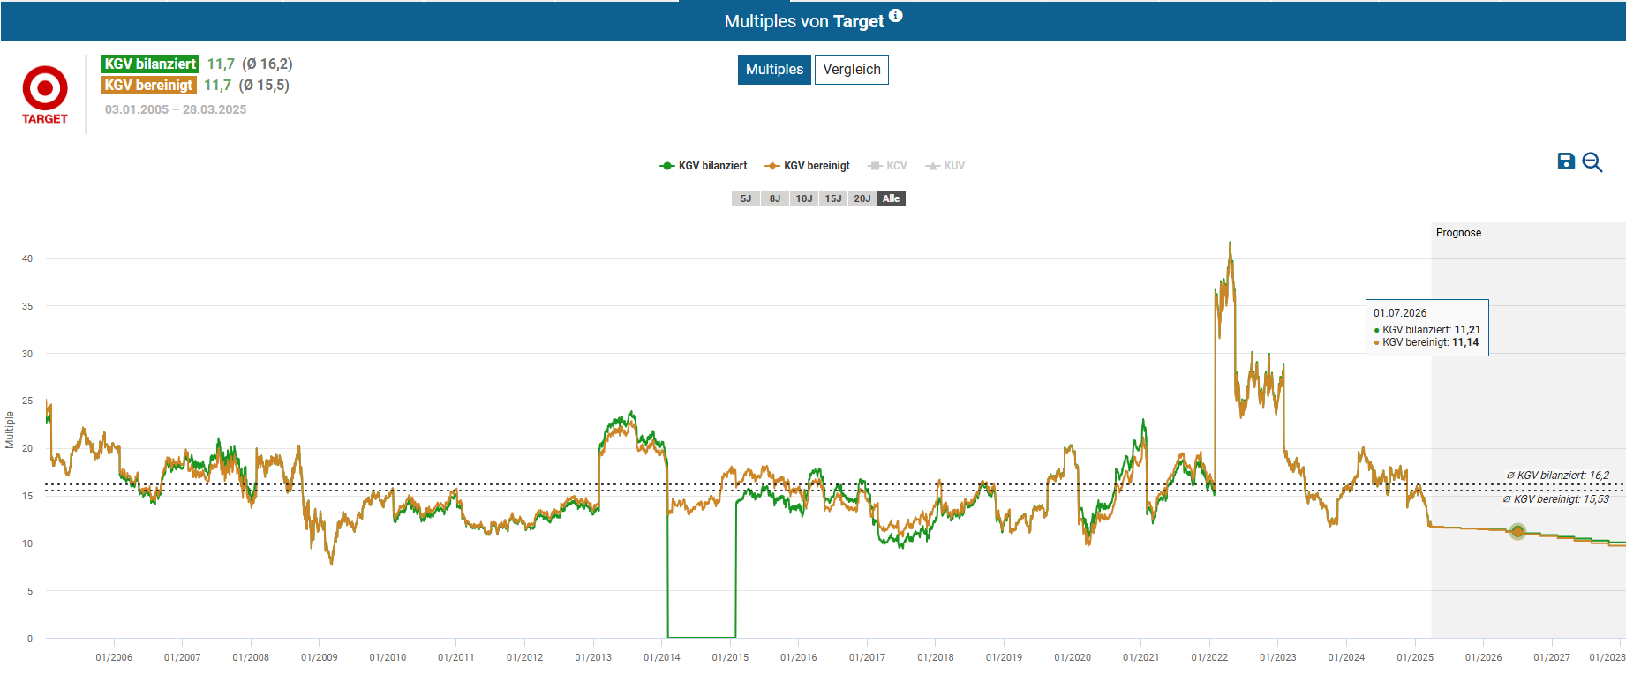Image resolution: width=1641 pixels, height=674 pixels.
Task: Select the 5J time range
Action: [745, 198]
